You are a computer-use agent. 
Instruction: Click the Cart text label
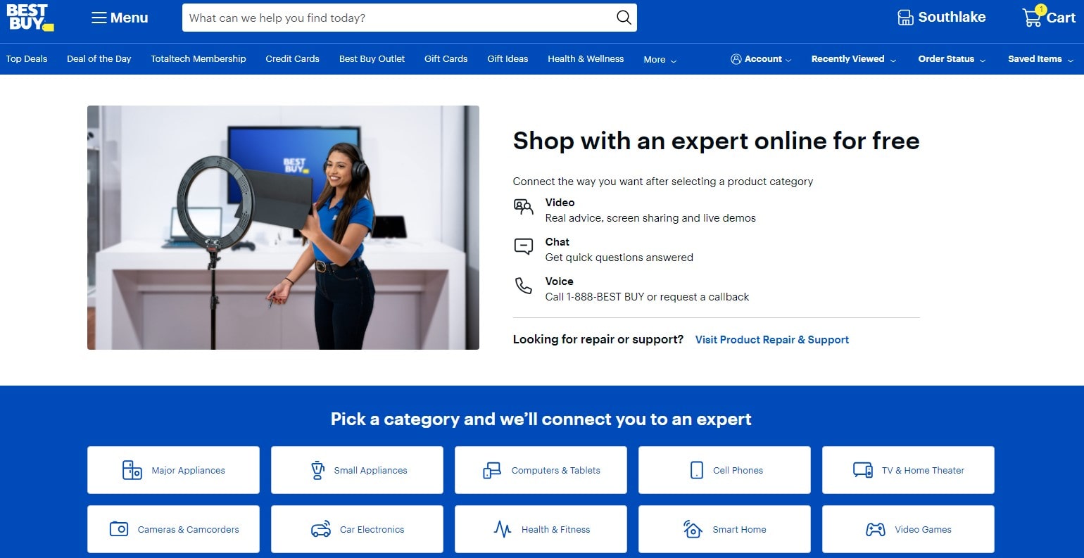(1061, 18)
